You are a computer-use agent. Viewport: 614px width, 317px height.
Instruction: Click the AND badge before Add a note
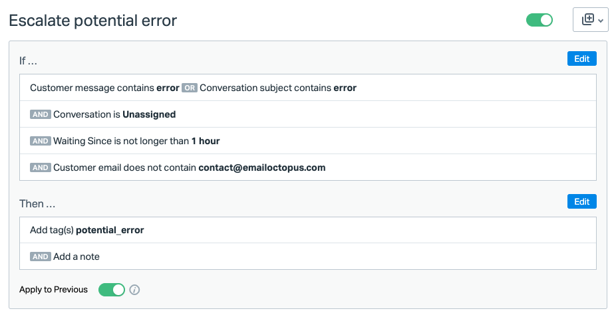[41, 257]
